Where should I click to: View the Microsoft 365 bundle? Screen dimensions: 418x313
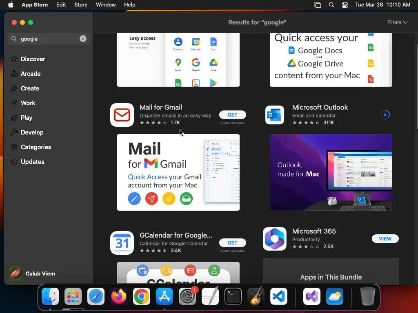pos(385,239)
